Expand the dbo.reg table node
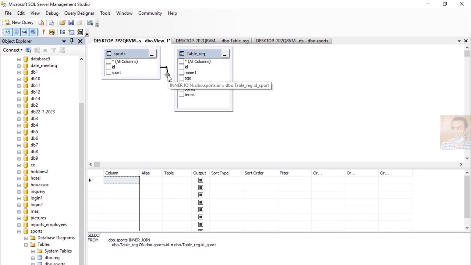This screenshot has height=265, width=471. tap(33, 258)
